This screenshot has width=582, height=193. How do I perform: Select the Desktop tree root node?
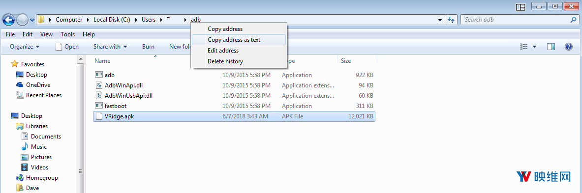coord(31,116)
